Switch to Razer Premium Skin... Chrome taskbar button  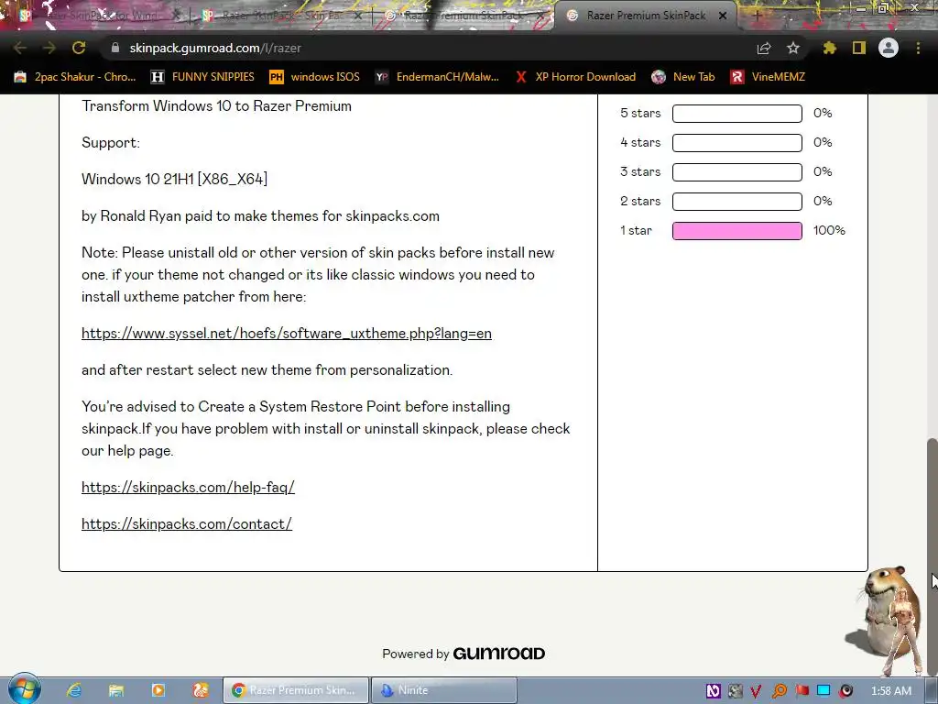[x=296, y=690]
